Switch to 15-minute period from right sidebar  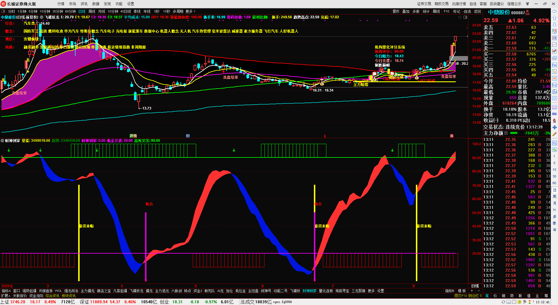pos(555,170)
